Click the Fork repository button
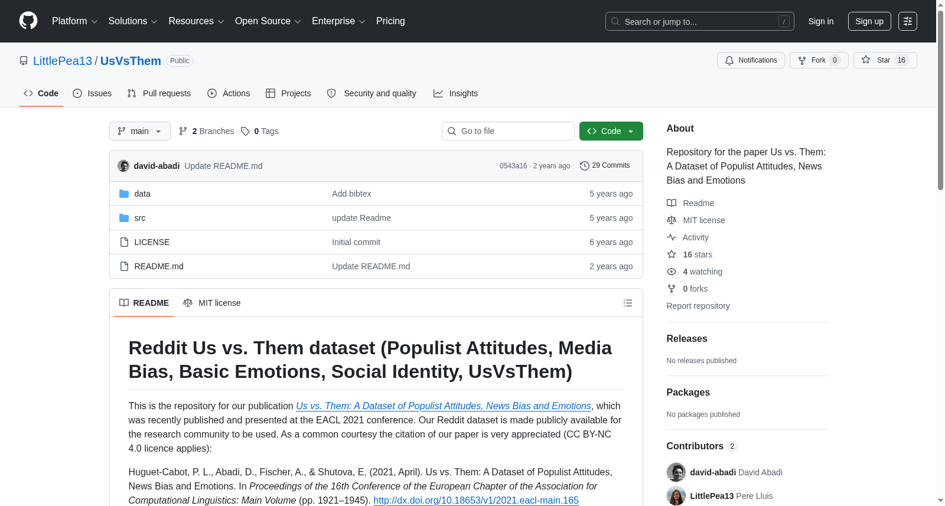Image resolution: width=945 pixels, height=506 pixels. tap(819, 60)
